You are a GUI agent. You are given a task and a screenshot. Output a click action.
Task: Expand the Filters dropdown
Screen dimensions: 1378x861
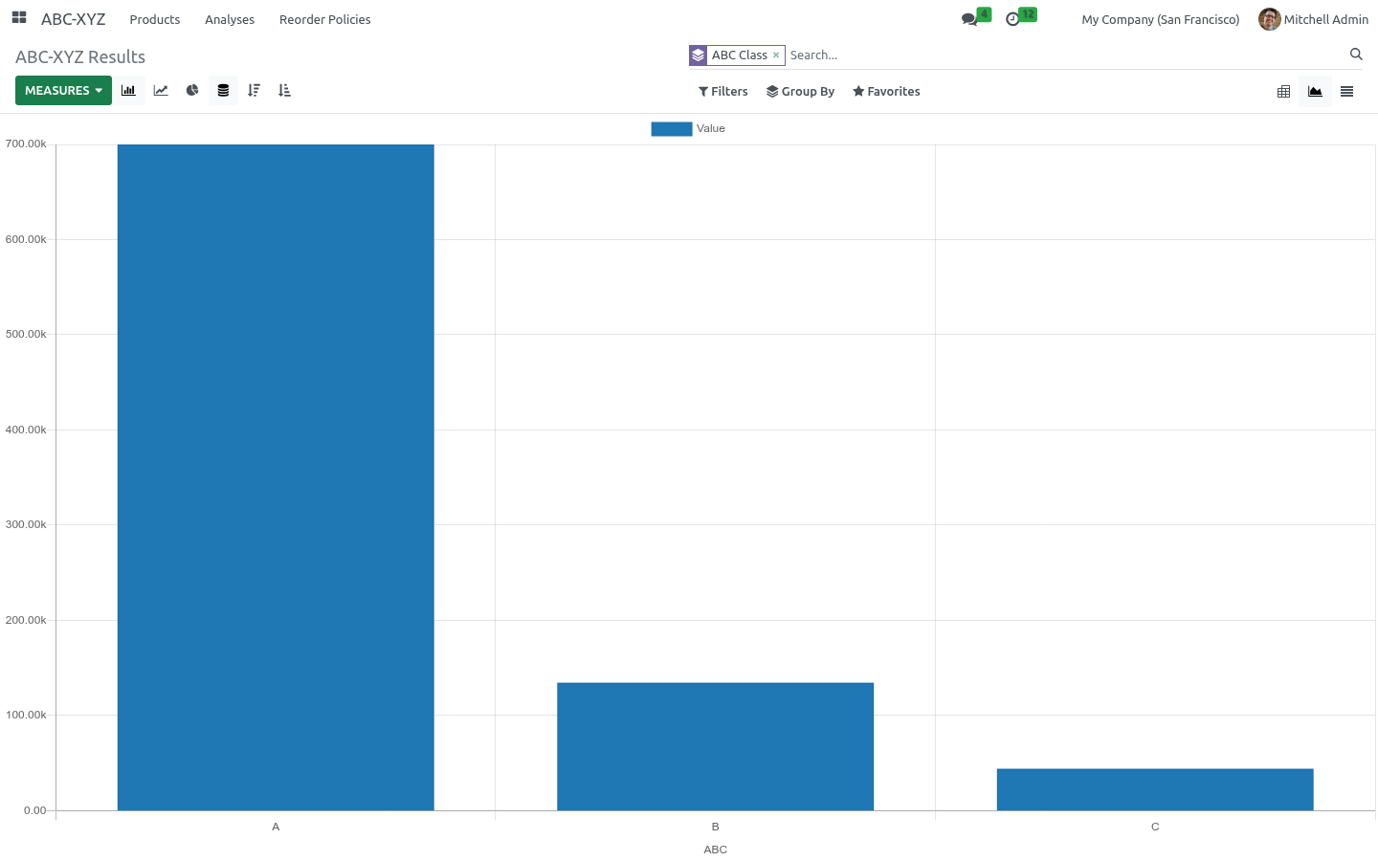(x=723, y=92)
